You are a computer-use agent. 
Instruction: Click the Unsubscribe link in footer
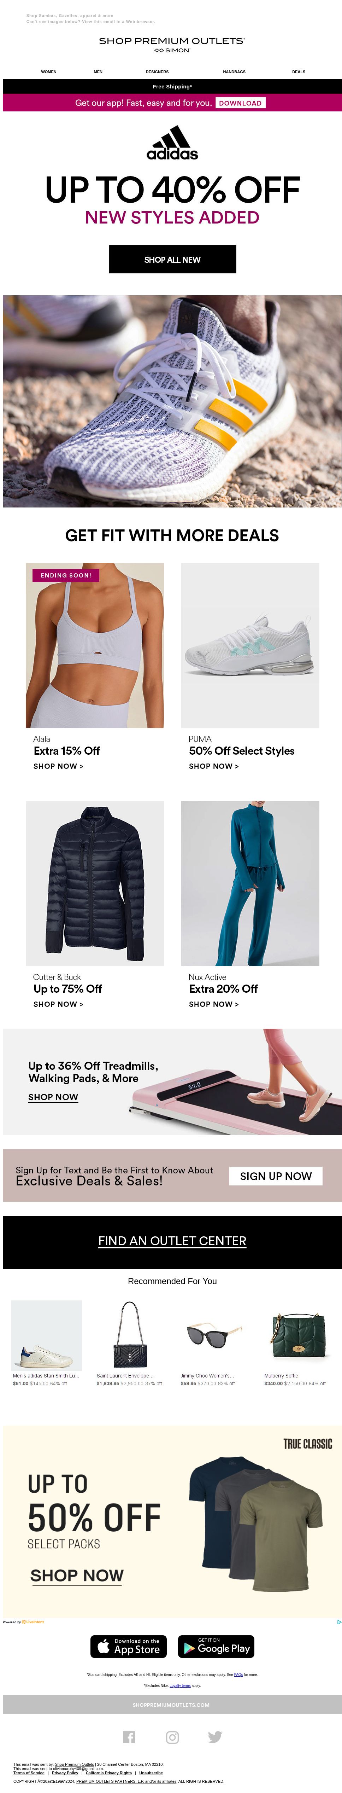click(151, 1773)
